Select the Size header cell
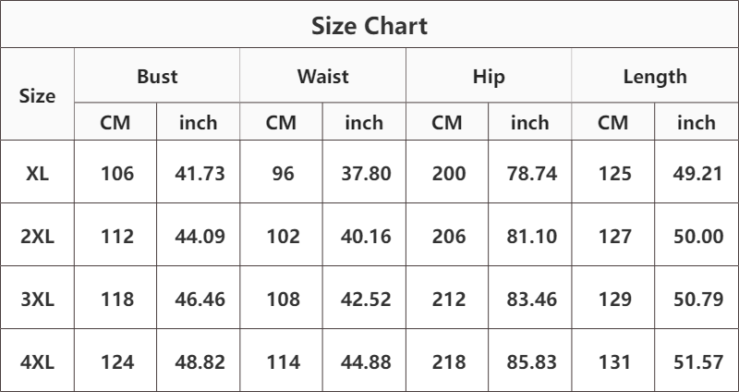 pyautogui.click(x=37, y=96)
